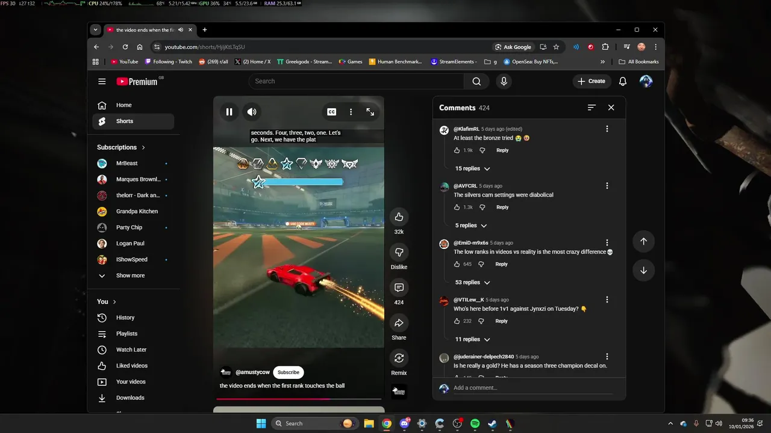Open Chrome extensions puzzle icon
Image resolution: width=771 pixels, height=433 pixels.
point(605,47)
